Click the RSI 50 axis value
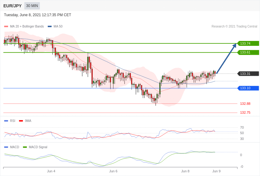This screenshot has height=176, width=260. pyautogui.click(x=242, y=133)
